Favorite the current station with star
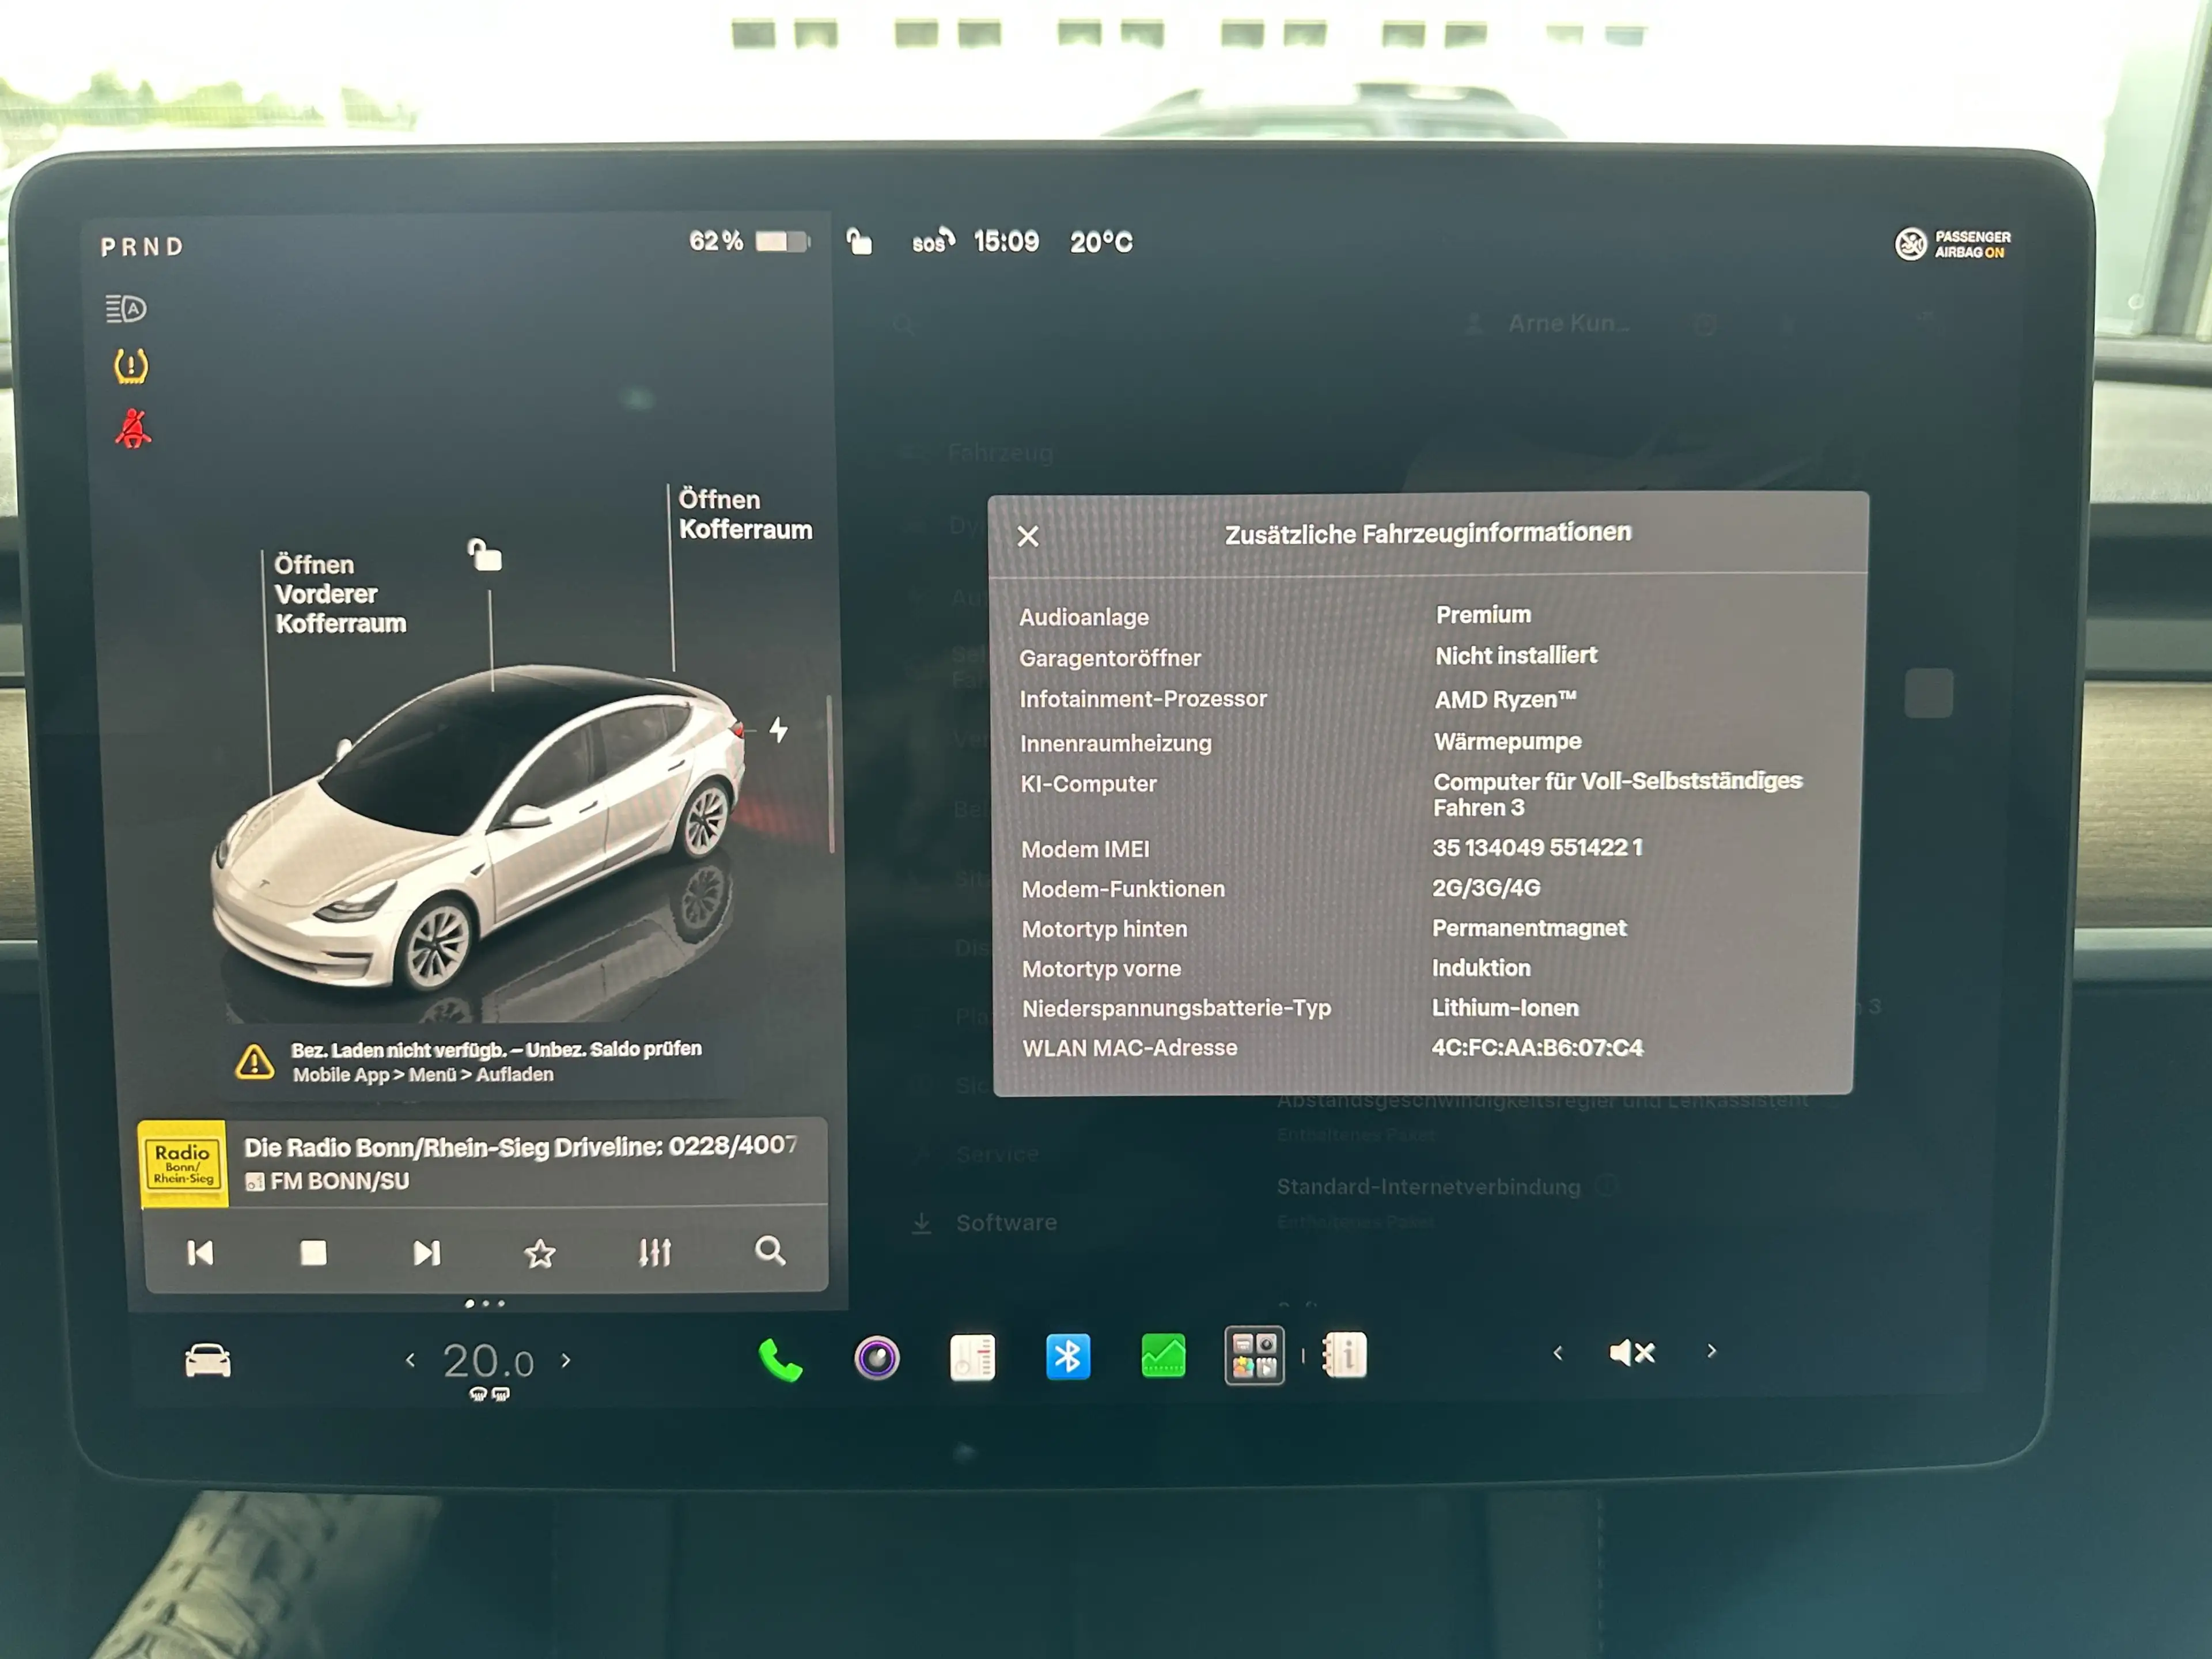 540,1253
